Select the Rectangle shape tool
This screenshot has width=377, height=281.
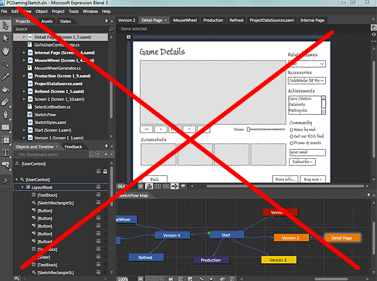5,128
